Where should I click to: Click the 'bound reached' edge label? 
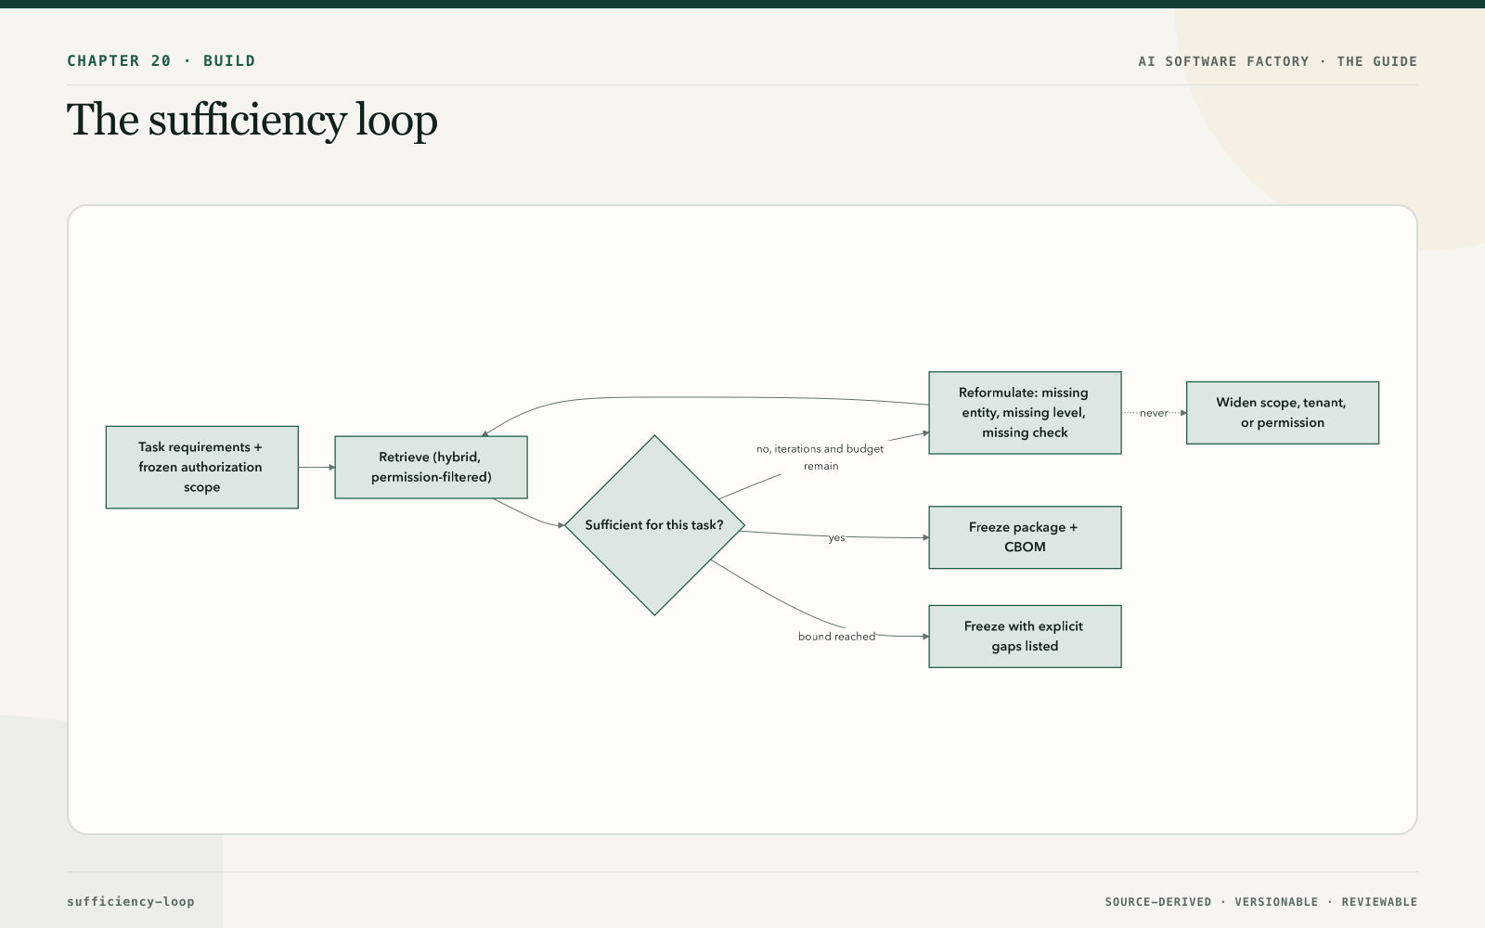pyautogui.click(x=836, y=637)
